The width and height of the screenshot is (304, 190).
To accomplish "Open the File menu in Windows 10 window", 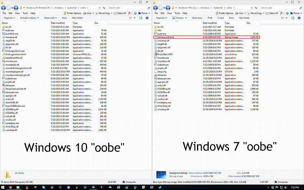I will pos(4,13).
